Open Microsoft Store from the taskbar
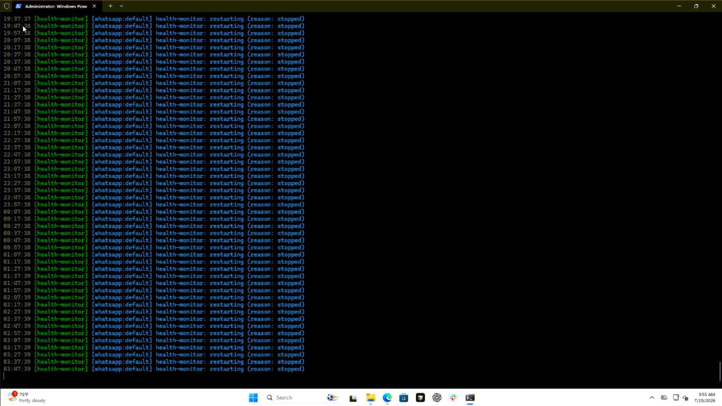Image resolution: width=722 pixels, height=406 pixels. (403, 398)
